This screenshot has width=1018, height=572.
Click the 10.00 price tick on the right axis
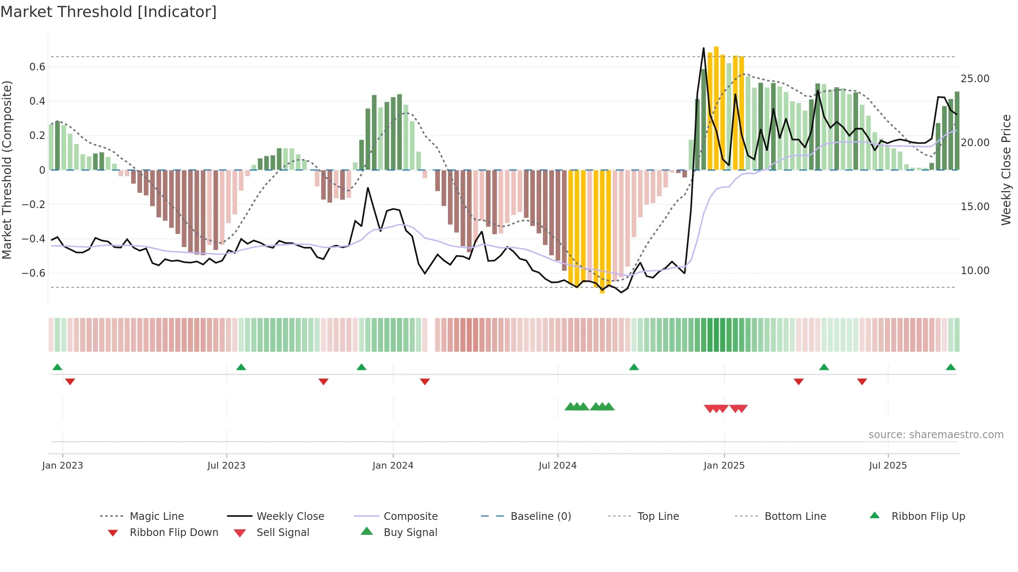pyautogui.click(x=975, y=271)
